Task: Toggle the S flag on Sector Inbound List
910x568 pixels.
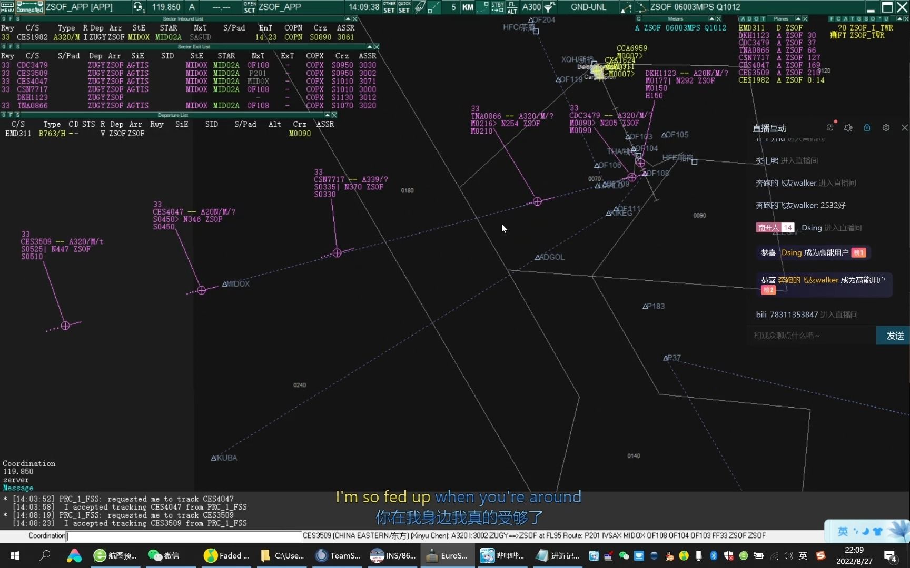Action: (x=18, y=18)
